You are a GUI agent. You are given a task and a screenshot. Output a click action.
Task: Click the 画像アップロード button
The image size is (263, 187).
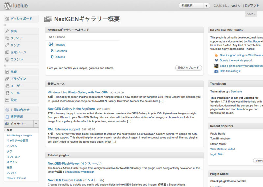pos(188,68)
